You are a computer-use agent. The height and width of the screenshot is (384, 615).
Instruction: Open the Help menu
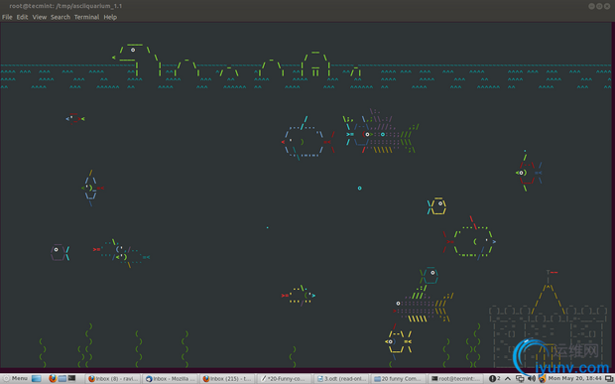coord(110,17)
